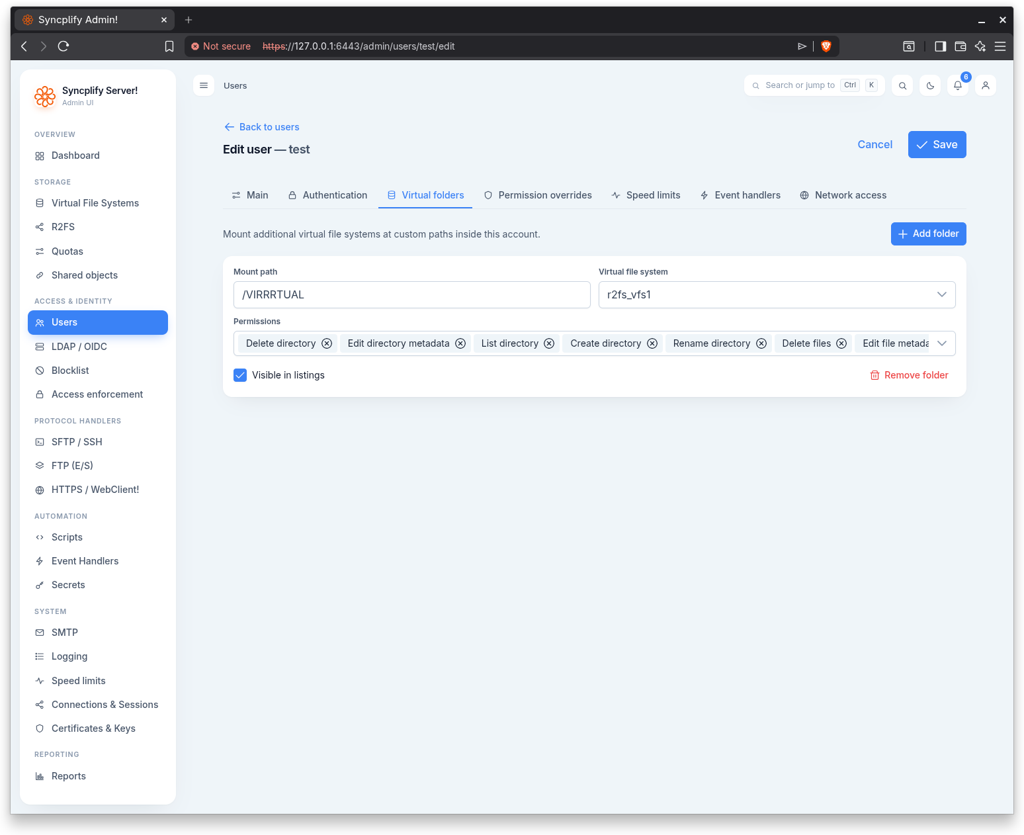This screenshot has width=1024, height=835.
Task: Open Shared objects in sidebar
Action: pyautogui.click(x=98, y=275)
